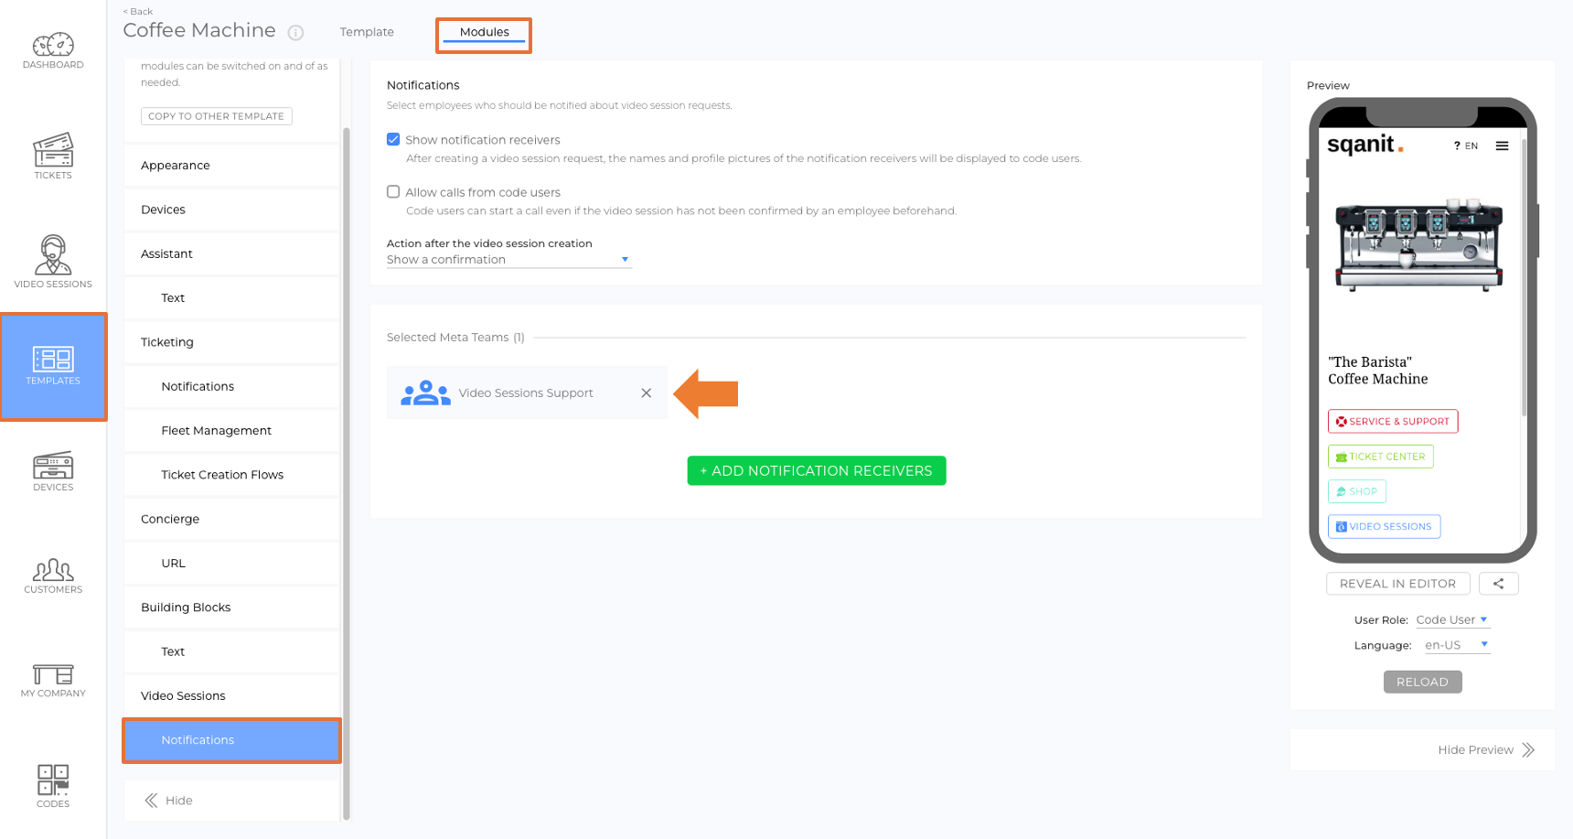This screenshot has width=1573, height=839.
Task: Go to Video Sessions headset icon
Action: [53, 255]
